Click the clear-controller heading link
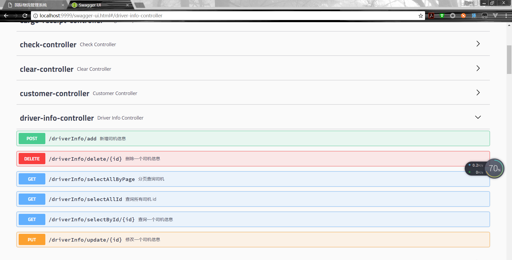512x260 pixels. pos(47,69)
